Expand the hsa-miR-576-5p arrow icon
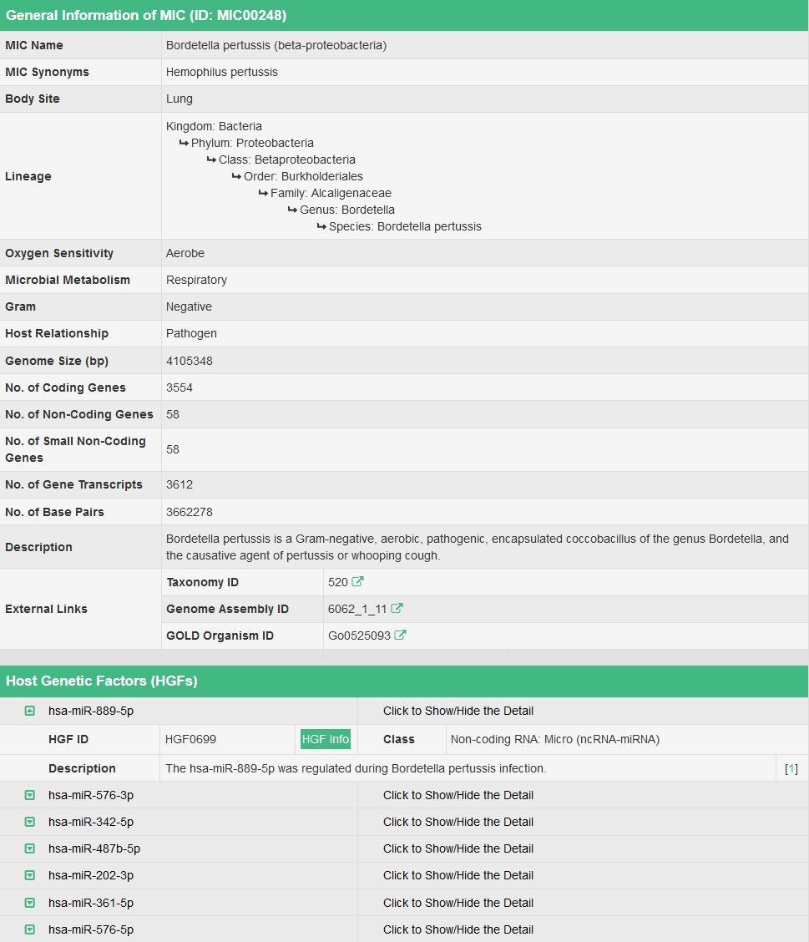 coord(30,929)
